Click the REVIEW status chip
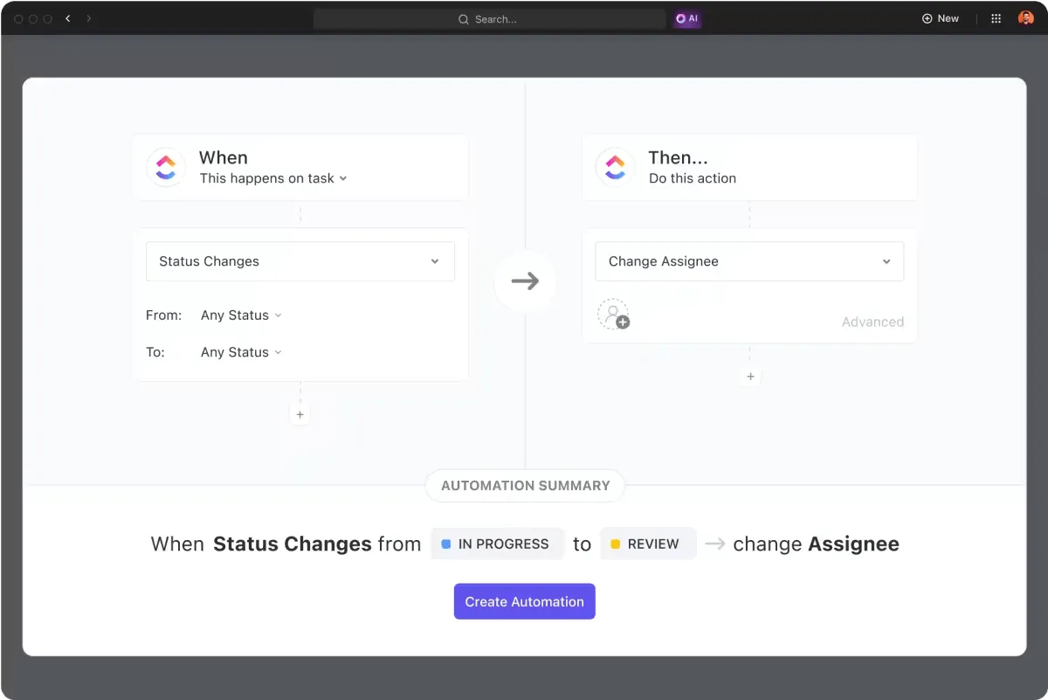Viewport: 1048px width, 700px height. (x=648, y=544)
